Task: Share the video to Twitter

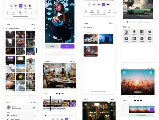Action: click(x=150, y=33)
